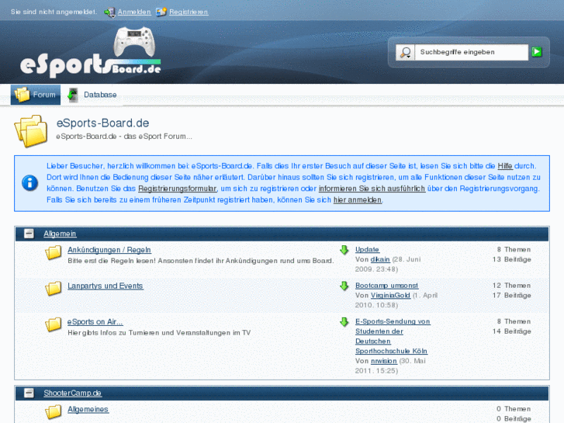Screen dimensions: 564x423
Task: Open the Allgemein category link
Action: [x=60, y=234]
